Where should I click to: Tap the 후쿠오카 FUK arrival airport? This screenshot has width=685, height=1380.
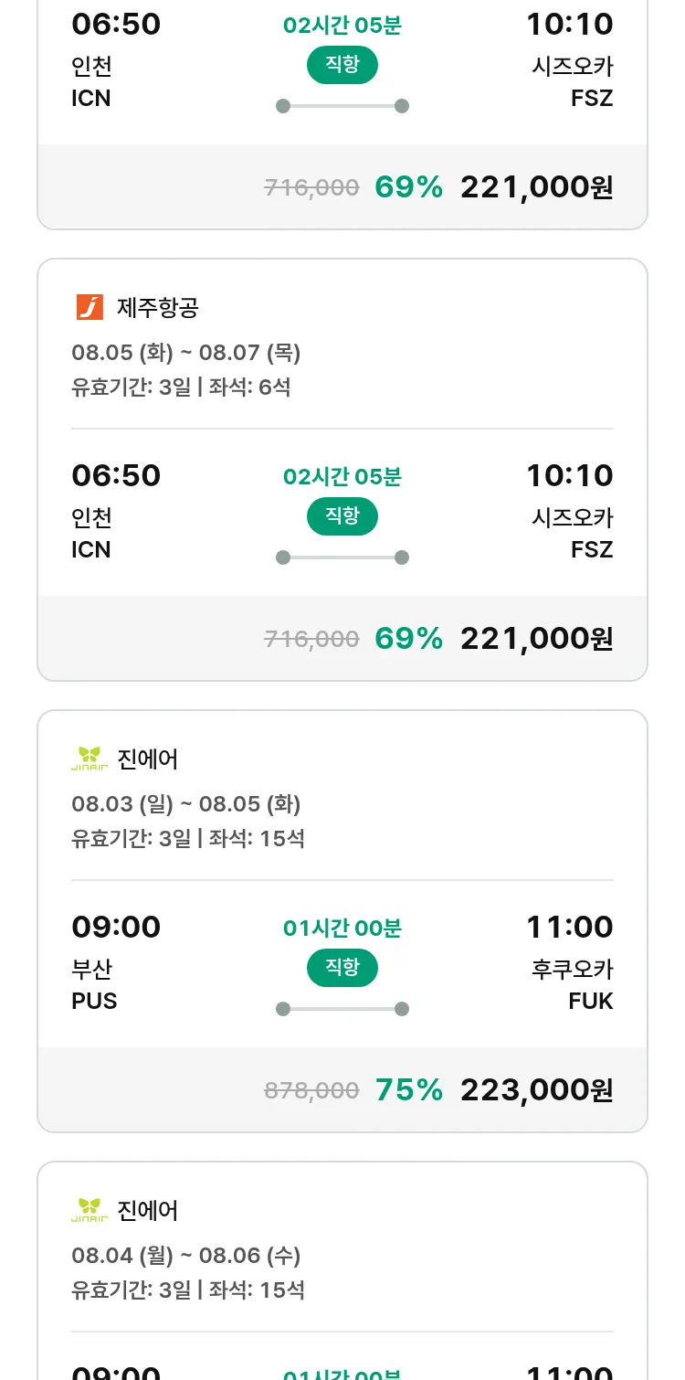point(573,984)
